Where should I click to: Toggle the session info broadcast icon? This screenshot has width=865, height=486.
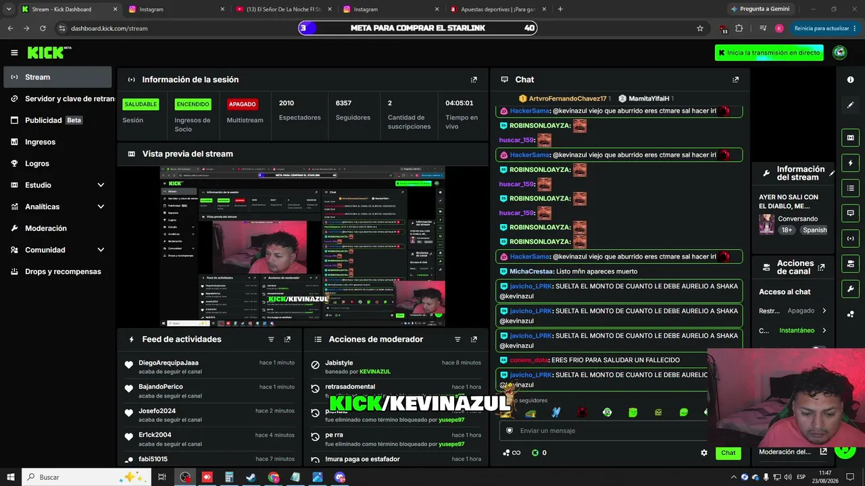(x=850, y=238)
